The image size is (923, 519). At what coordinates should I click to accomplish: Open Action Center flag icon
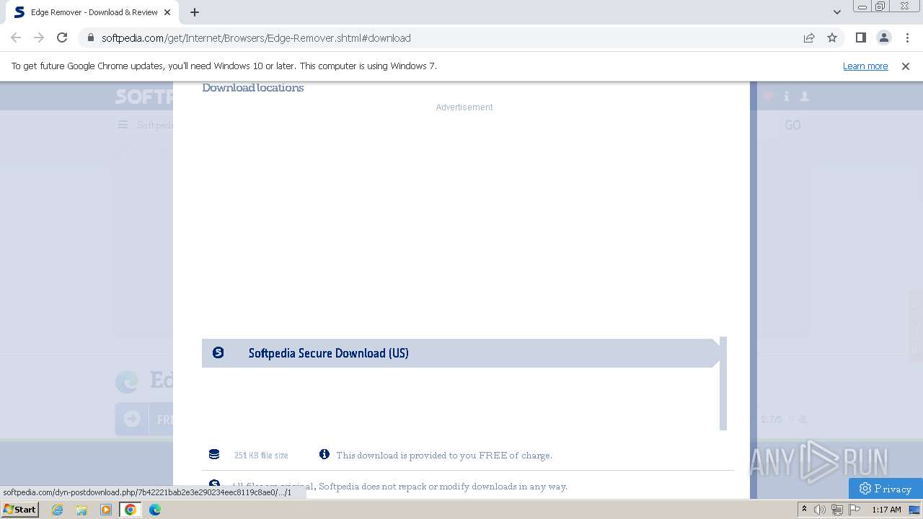pyautogui.click(x=854, y=510)
